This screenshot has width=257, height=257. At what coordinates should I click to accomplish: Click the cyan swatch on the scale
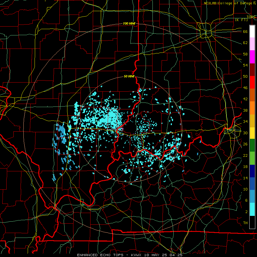(x=252, y=209)
